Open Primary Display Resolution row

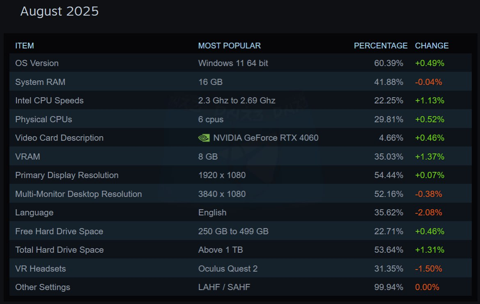240,175
